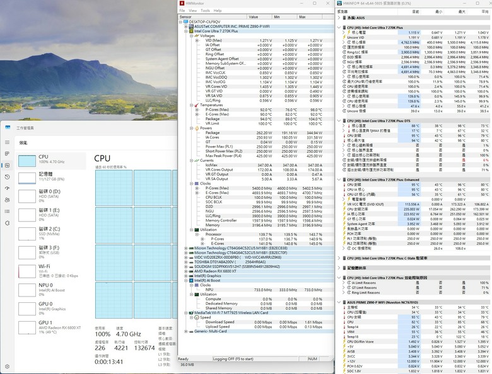This screenshot has width=492, height=374.
Task: Open Services page icon in Task Manager
Action: [7, 223]
